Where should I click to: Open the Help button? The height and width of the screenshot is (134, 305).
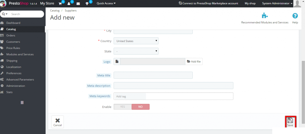[x=295, y=19]
